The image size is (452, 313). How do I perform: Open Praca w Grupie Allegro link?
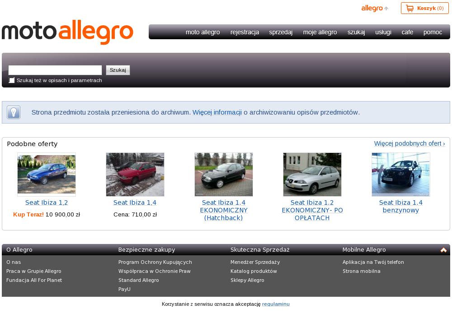click(x=34, y=271)
